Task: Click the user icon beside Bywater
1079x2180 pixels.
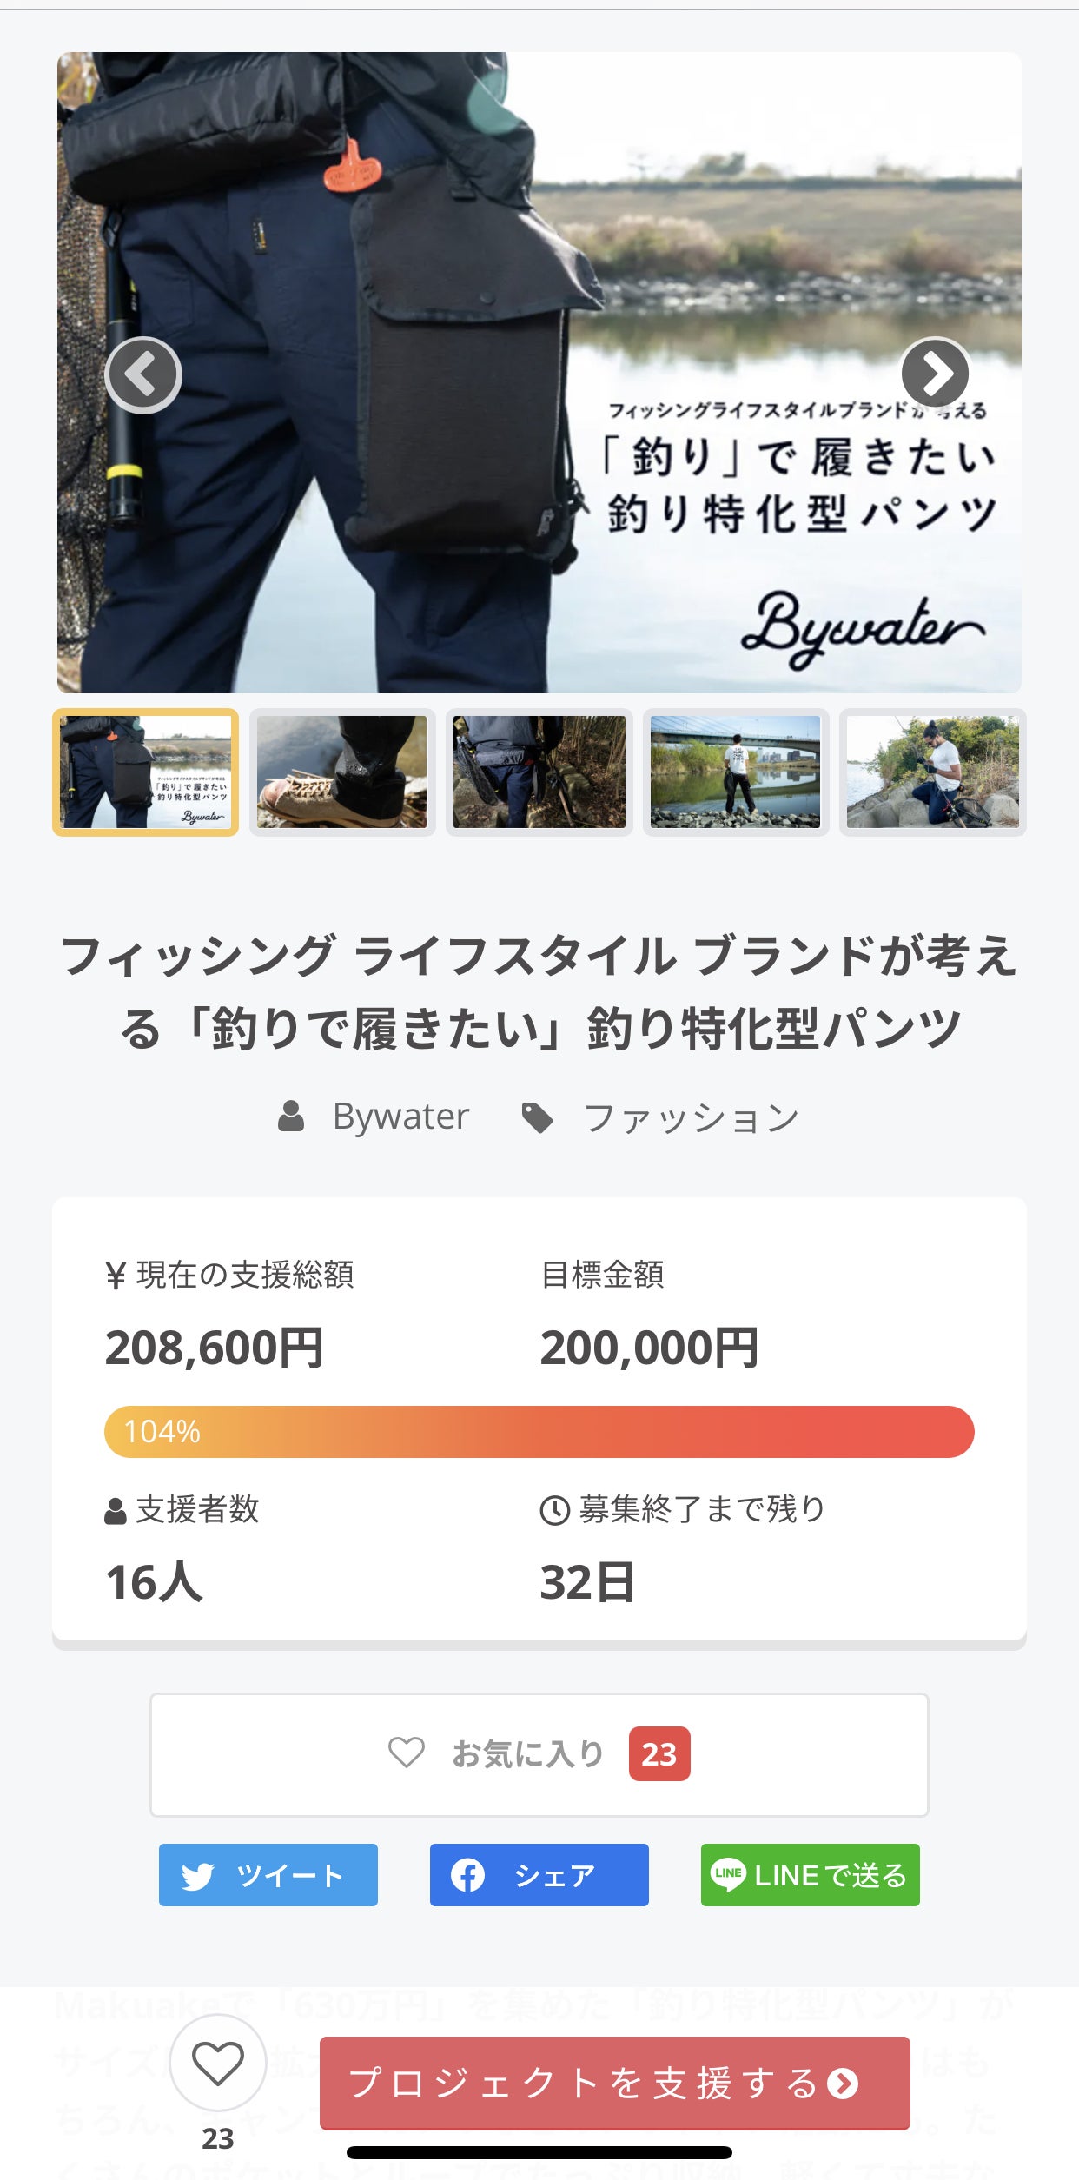Action: click(291, 1117)
